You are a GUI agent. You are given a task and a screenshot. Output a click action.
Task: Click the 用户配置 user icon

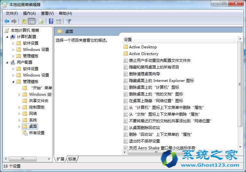13,62
